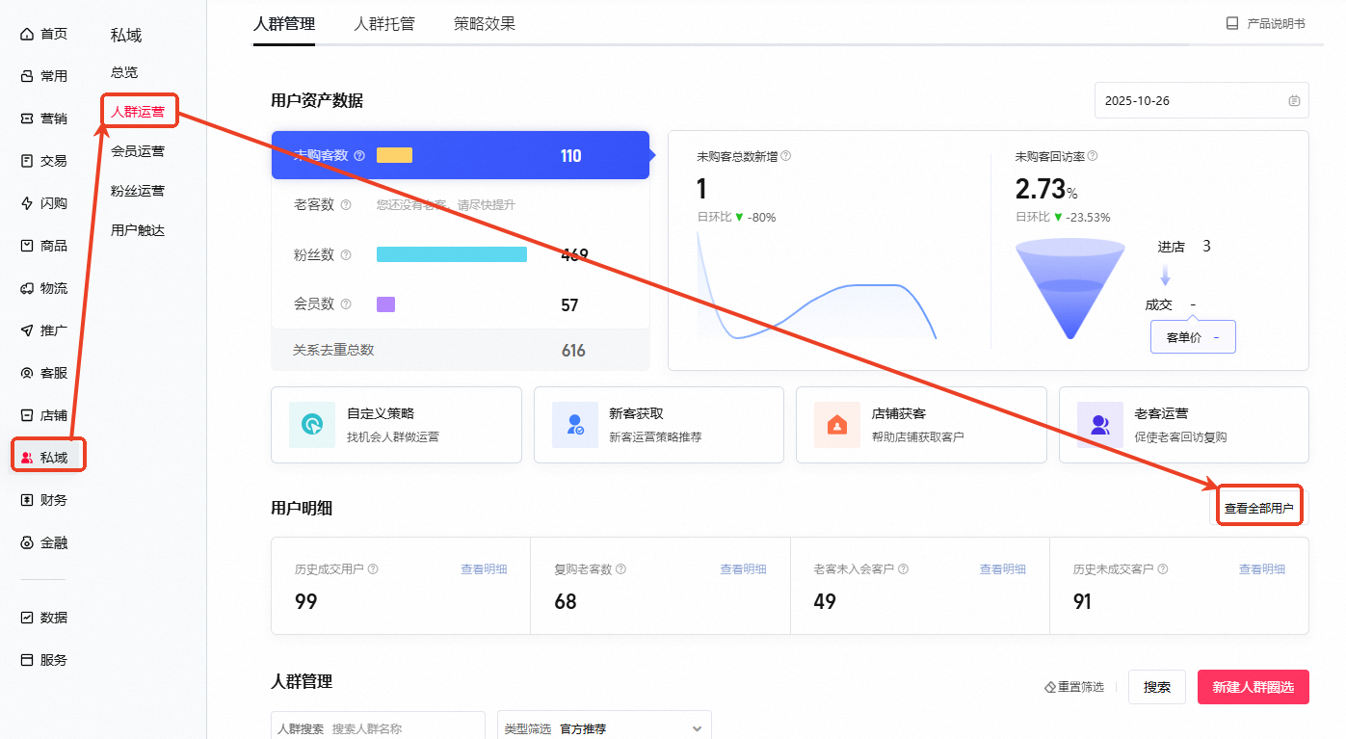
Task: Switch to the 人群管理 tab
Action: pos(284,24)
